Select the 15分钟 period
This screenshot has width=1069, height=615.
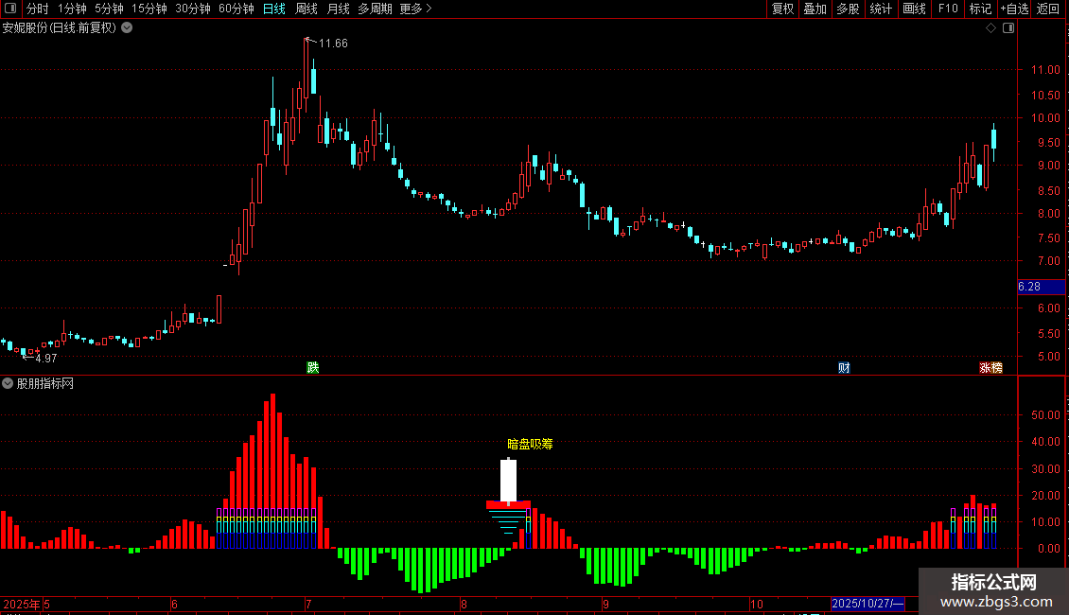pos(149,9)
